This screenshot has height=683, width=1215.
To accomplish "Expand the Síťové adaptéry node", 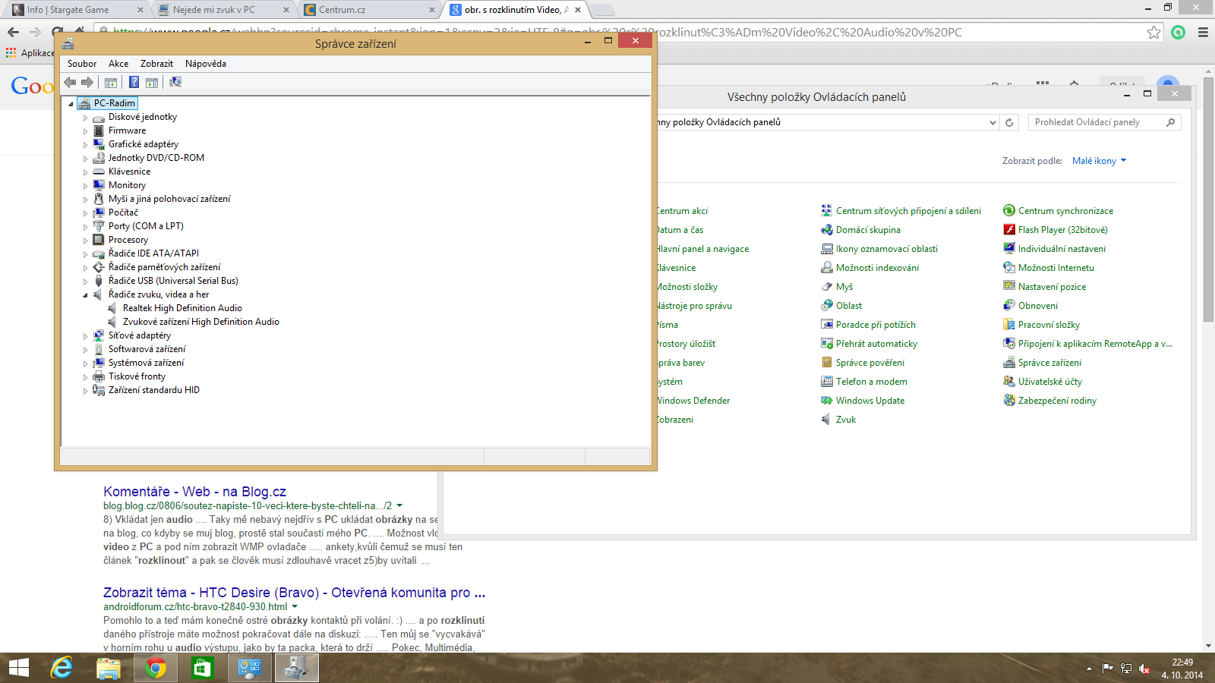I will tap(85, 336).
